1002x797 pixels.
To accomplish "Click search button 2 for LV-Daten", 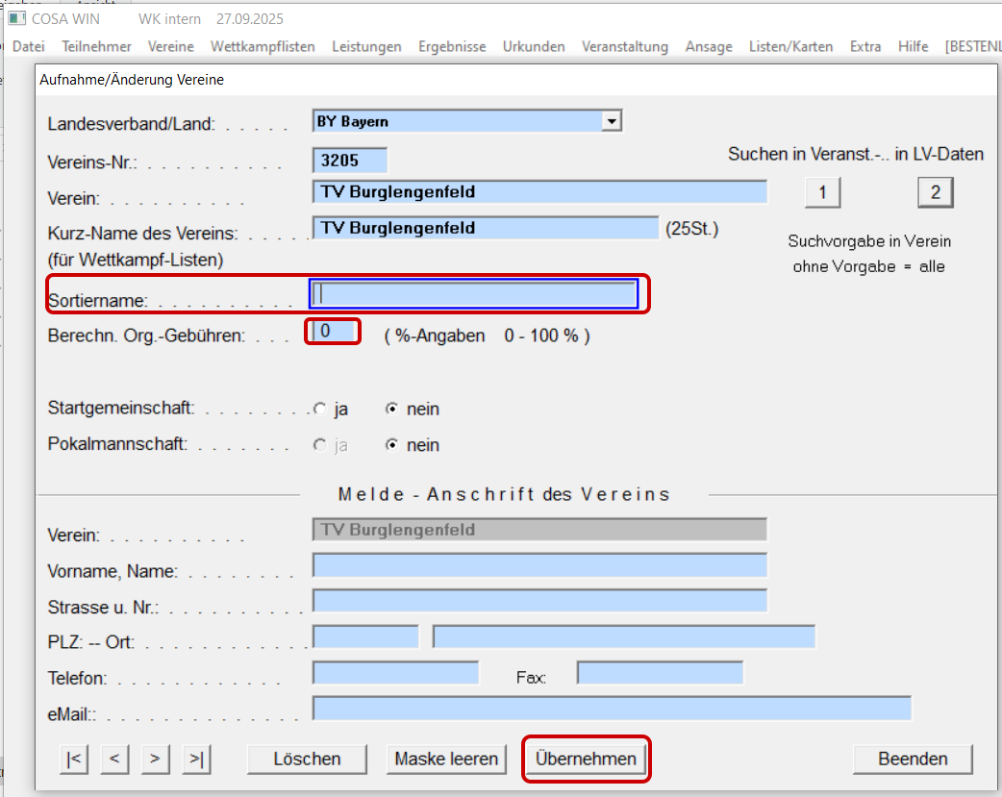I will (x=935, y=192).
